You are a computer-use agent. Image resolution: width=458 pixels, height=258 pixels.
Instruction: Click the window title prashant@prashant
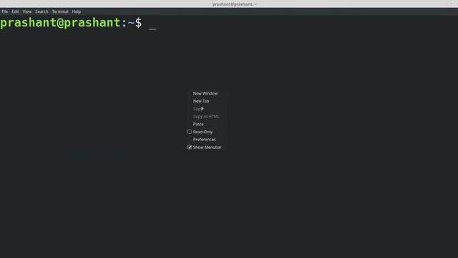tap(235, 4)
